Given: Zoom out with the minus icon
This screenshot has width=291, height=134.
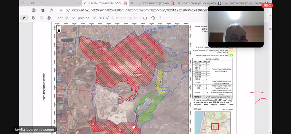Looking at the screenshot, I should (169, 18).
